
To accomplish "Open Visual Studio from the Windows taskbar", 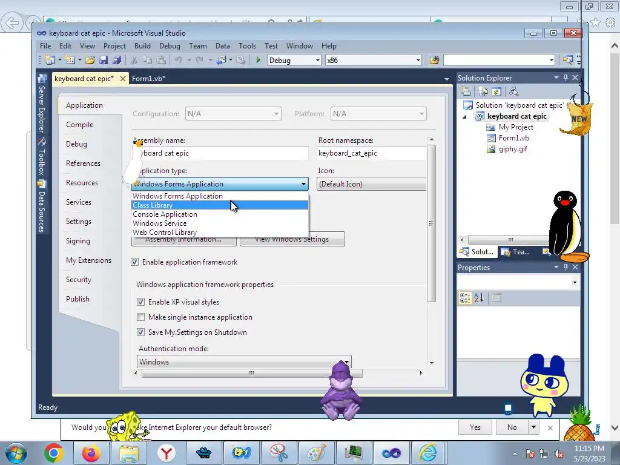I will [391, 453].
